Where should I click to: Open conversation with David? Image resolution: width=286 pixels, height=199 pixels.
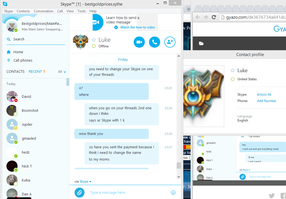(36, 97)
